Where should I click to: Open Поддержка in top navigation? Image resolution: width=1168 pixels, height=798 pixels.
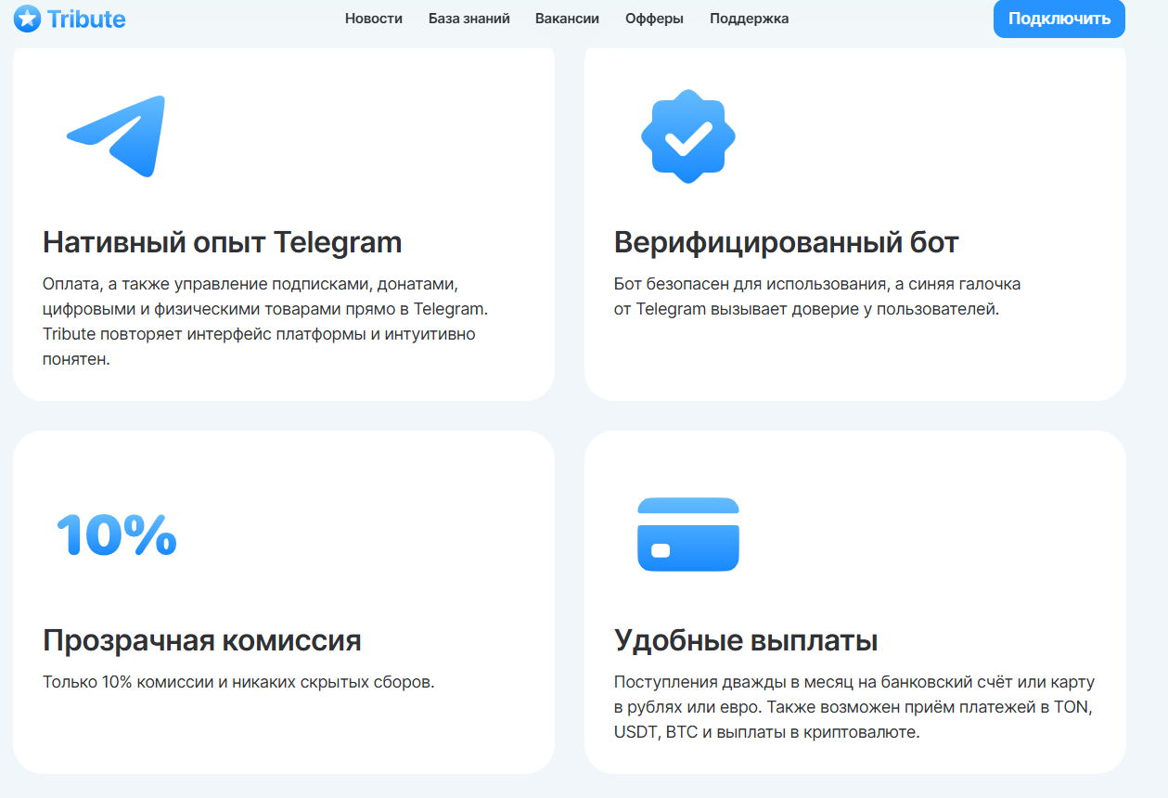750,19
